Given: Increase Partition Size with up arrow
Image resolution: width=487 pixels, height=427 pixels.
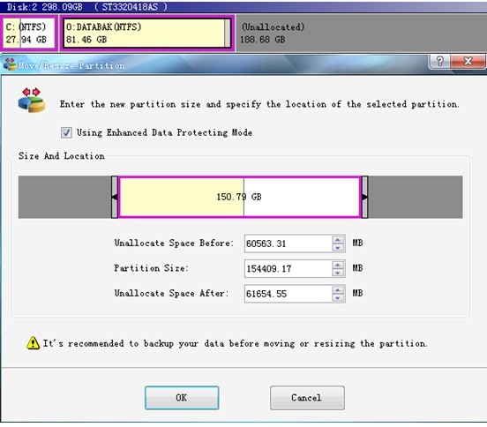Looking at the screenshot, I should click(338, 265).
